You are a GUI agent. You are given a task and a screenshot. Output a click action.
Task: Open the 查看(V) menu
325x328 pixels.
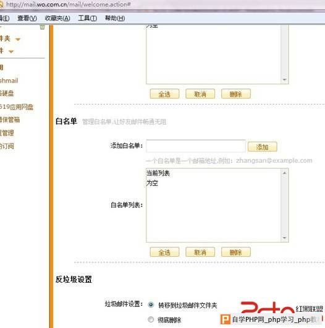(x=27, y=19)
